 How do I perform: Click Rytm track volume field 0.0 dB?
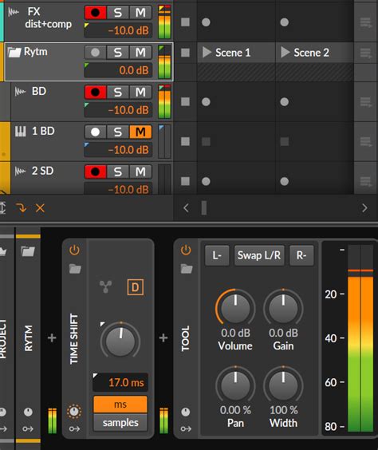tap(118, 70)
